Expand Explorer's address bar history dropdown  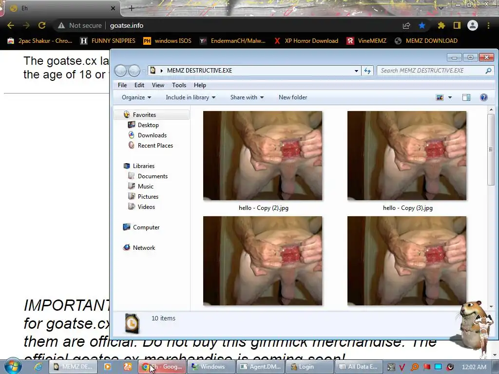[x=356, y=71]
